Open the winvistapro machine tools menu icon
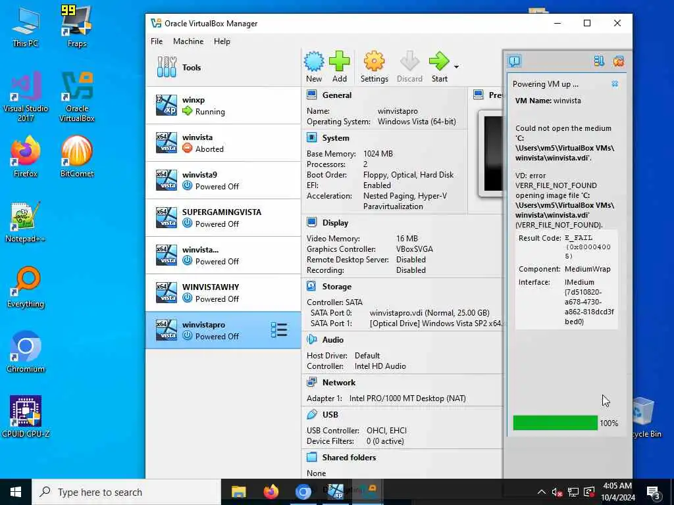674x505 pixels. click(x=279, y=330)
